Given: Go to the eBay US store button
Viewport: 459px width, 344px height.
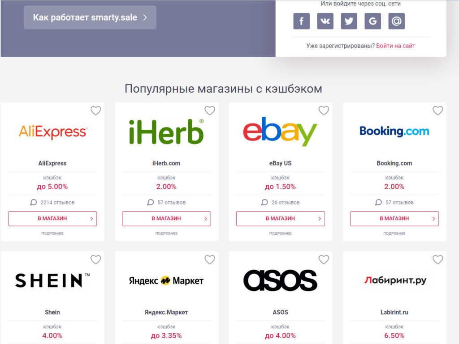Looking at the screenshot, I should point(280,219).
